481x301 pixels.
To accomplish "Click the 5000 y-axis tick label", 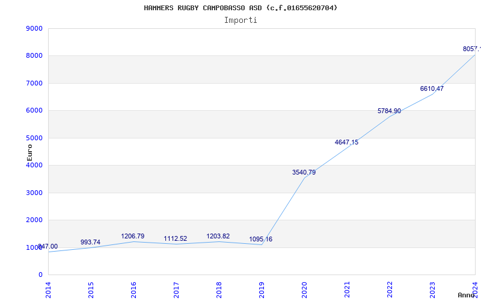I will pyautogui.click(x=35, y=138).
